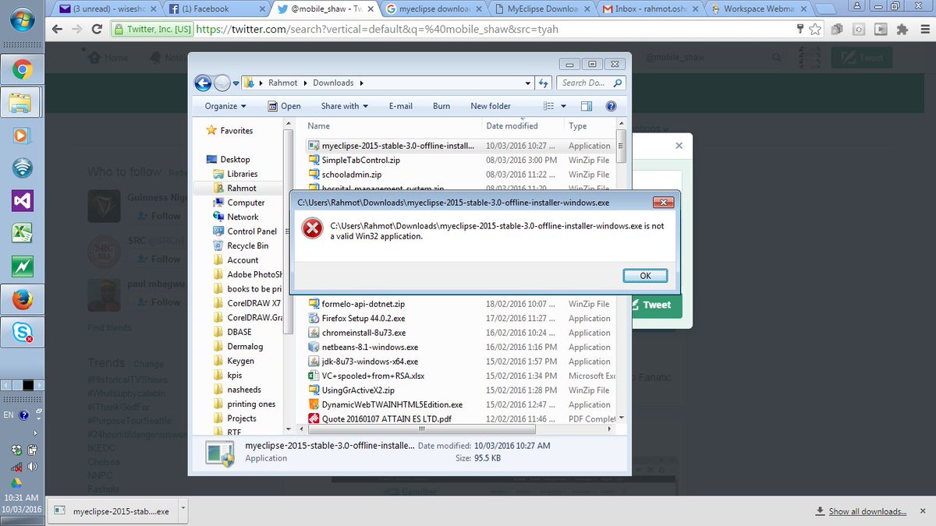Click Explorer refresh address button
This screenshot has width=936, height=526.
coord(544,83)
